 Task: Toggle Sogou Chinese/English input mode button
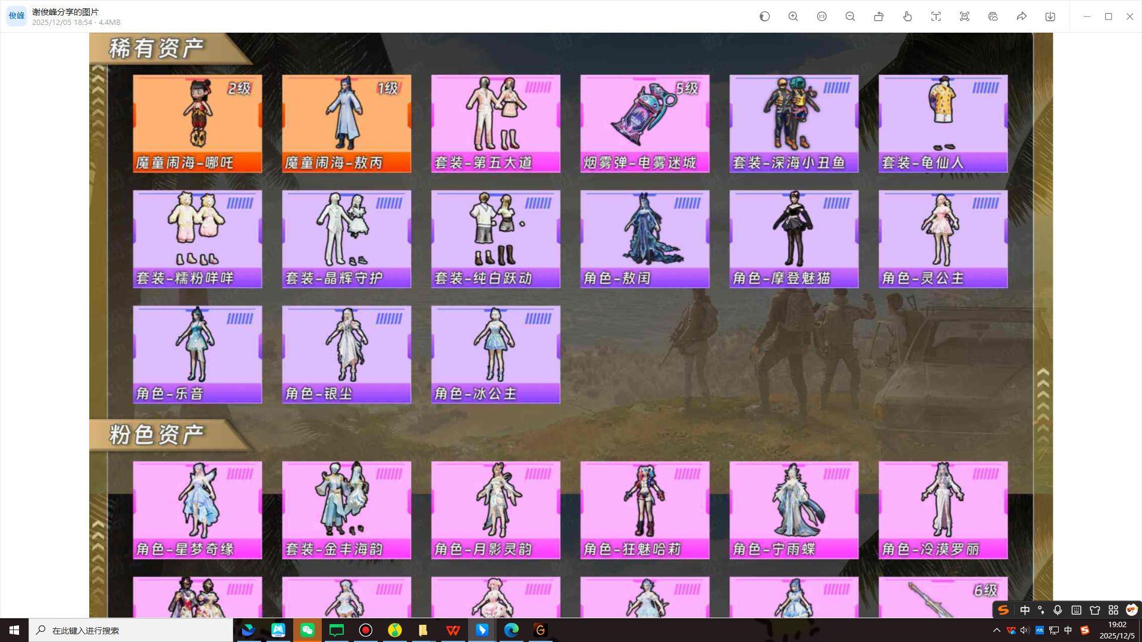click(1024, 610)
